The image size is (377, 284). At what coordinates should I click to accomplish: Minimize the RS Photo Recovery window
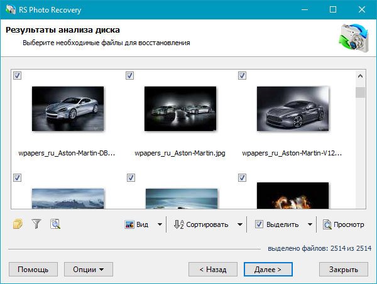point(305,9)
